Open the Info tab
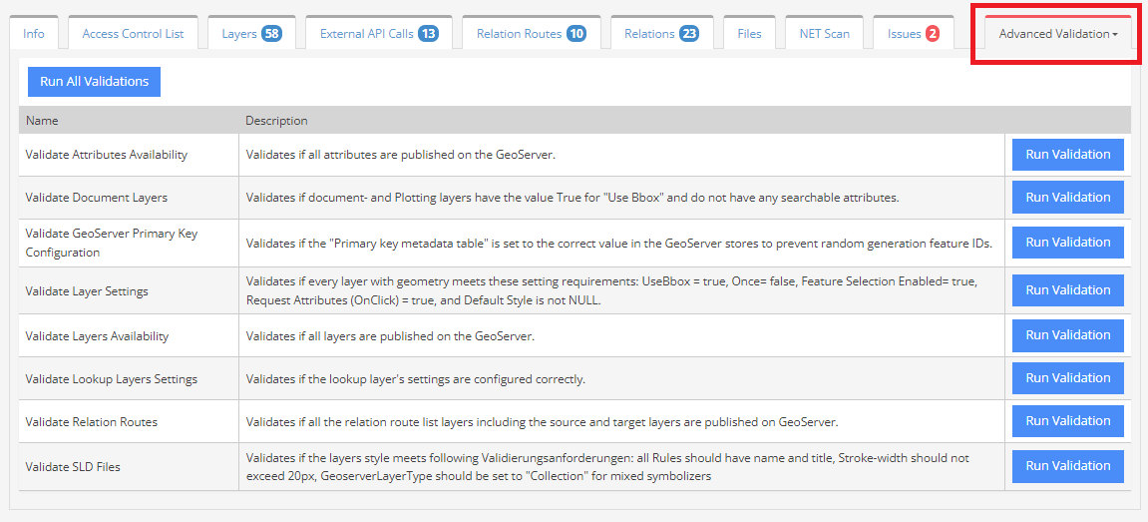The image size is (1148, 522). click(34, 33)
